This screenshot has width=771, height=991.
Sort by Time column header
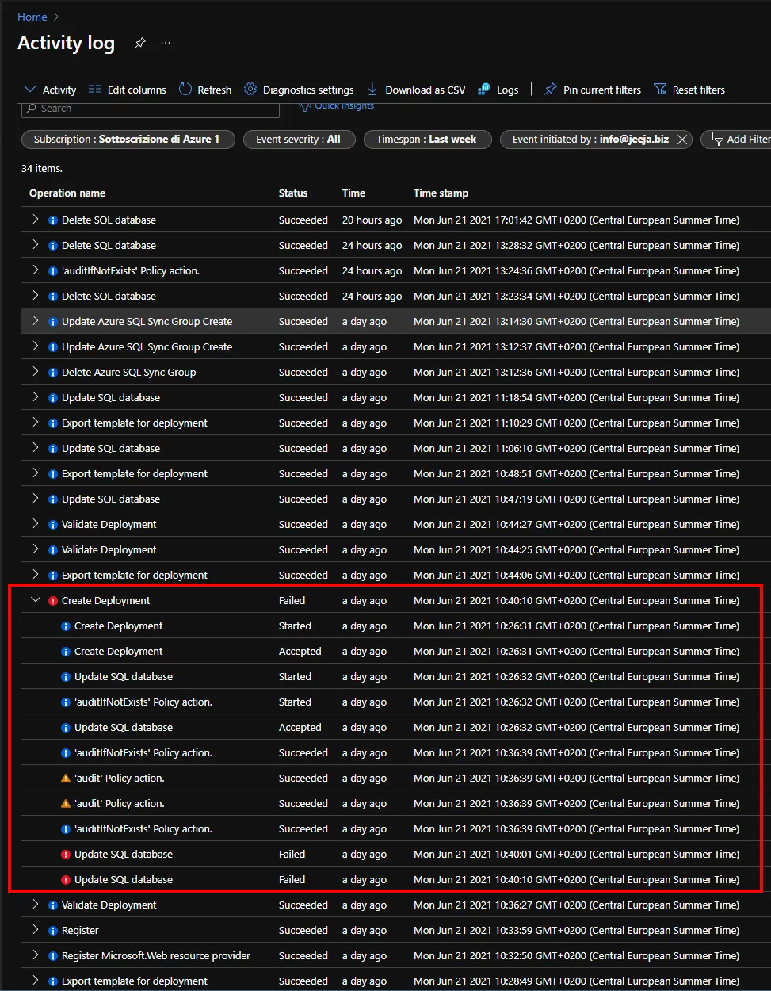353,193
